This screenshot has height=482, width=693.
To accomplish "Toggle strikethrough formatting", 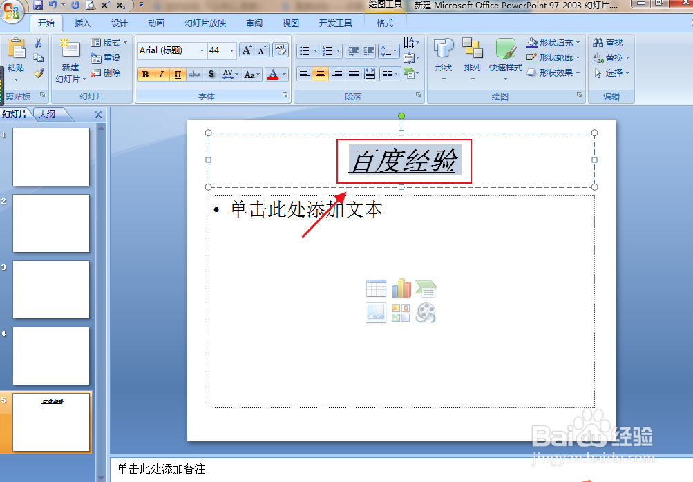I will click(x=194, y=74).
